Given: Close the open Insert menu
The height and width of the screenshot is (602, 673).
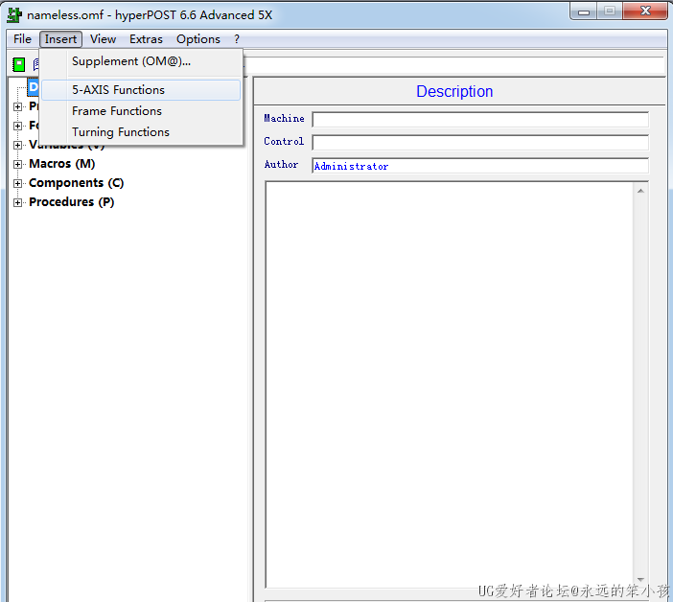Looking at the screenshot, I should pos(60,39).
